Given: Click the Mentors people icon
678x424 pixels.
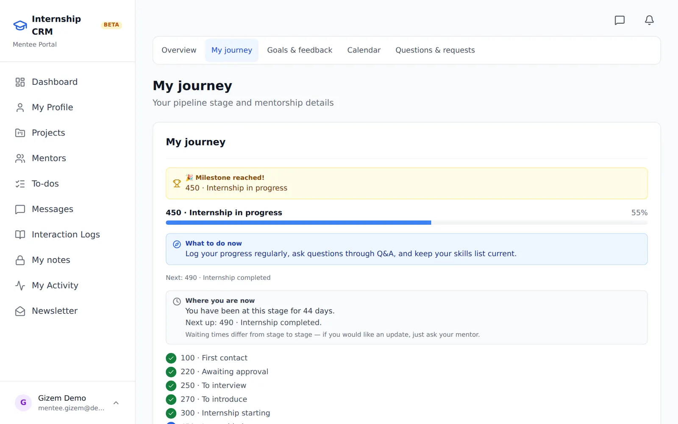Looking at the screenshot, I should pos(20,158).
